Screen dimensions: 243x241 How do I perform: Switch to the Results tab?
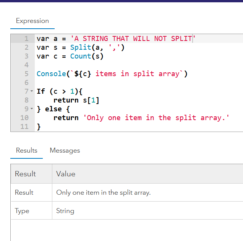click(27, 150)
